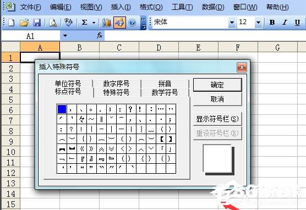Expand the 宋体 font name dropdown

[x=232, y=23]
